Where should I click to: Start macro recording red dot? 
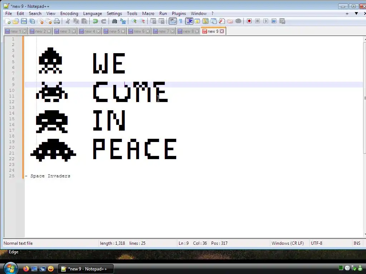(249, 21)
